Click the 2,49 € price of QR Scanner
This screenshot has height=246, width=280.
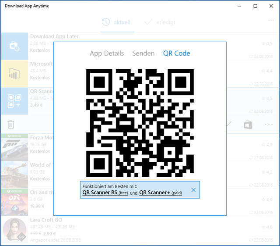coord(36,105)
